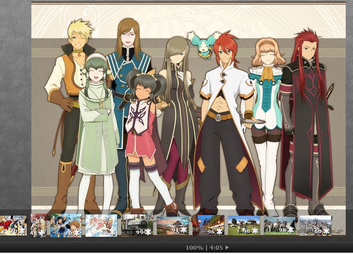353x254 pixels.
Task: Click the '100% | 4:05' completion status text
Action: [204, 248]
